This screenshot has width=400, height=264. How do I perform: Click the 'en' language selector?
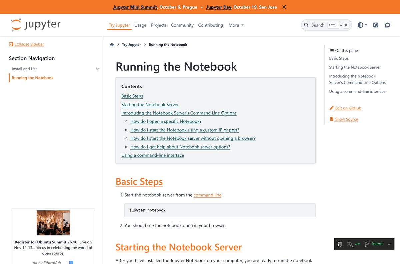point(358,244)
